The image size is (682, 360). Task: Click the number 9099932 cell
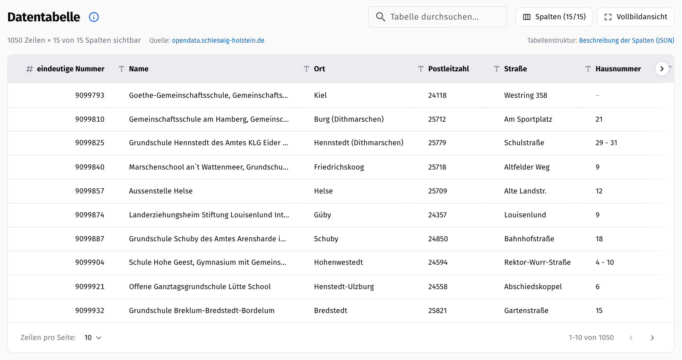click(90, 310)
